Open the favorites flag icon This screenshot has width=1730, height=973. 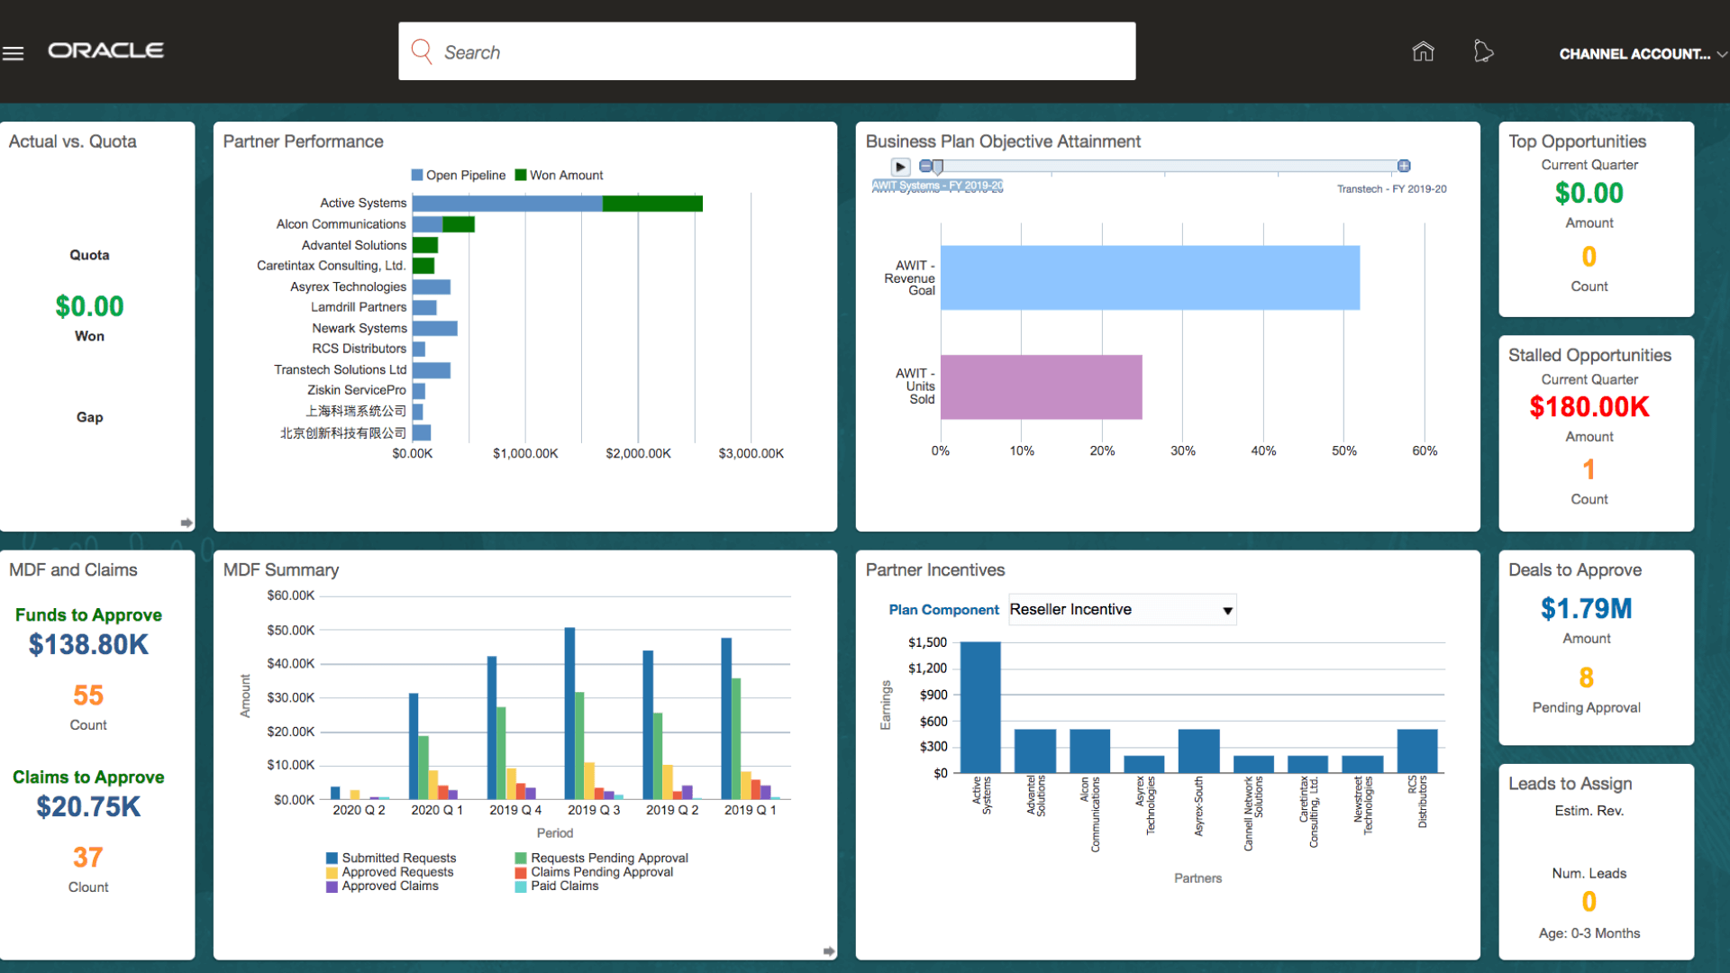(1483, 51)
